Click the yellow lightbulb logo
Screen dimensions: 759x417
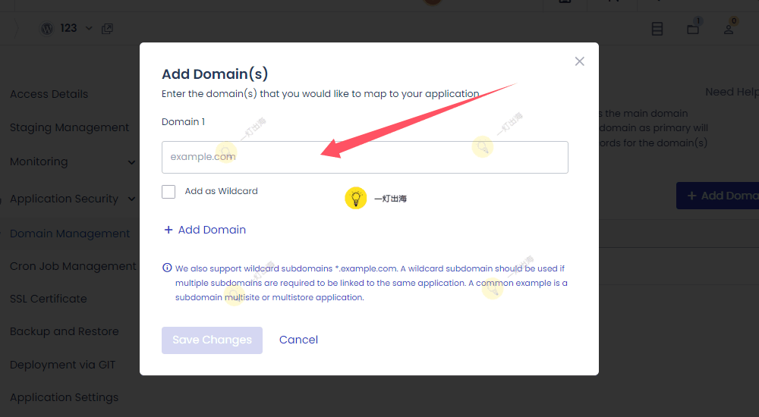tap(355, 199)
